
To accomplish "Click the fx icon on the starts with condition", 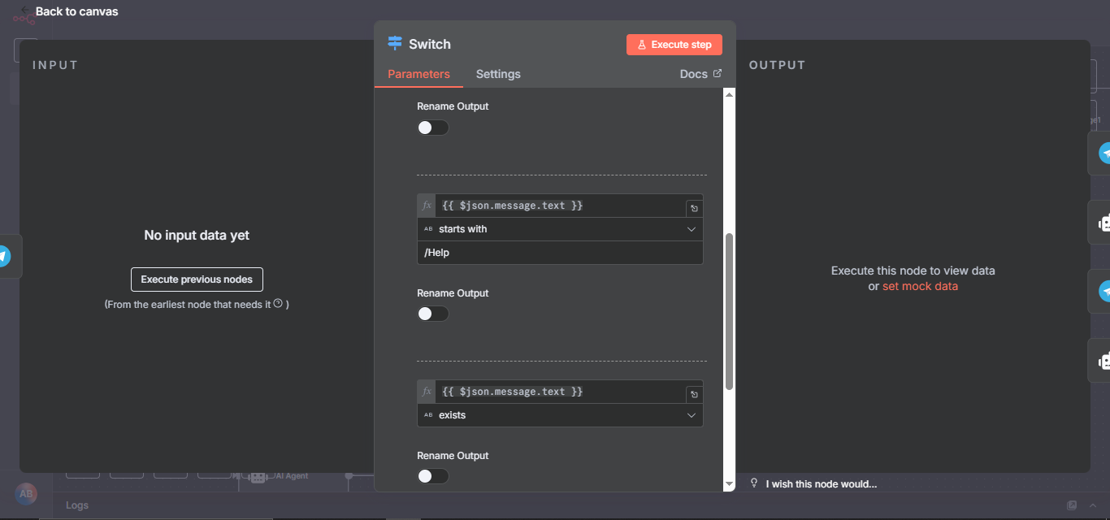I will coord(427,206).
